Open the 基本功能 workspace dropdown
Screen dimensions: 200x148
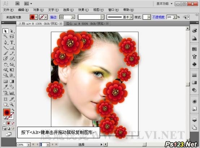pos(171,4)
